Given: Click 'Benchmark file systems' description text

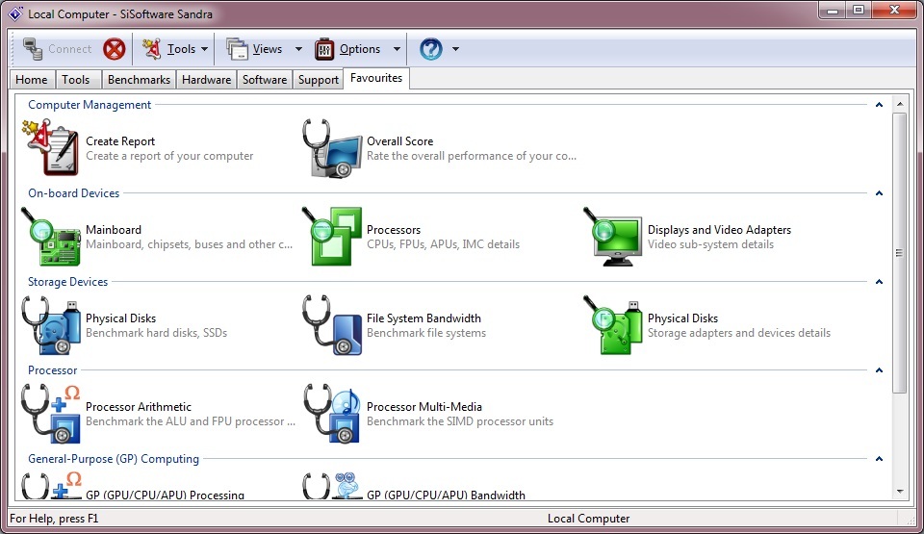Looking at the screenshot, I should click(426, 333).
